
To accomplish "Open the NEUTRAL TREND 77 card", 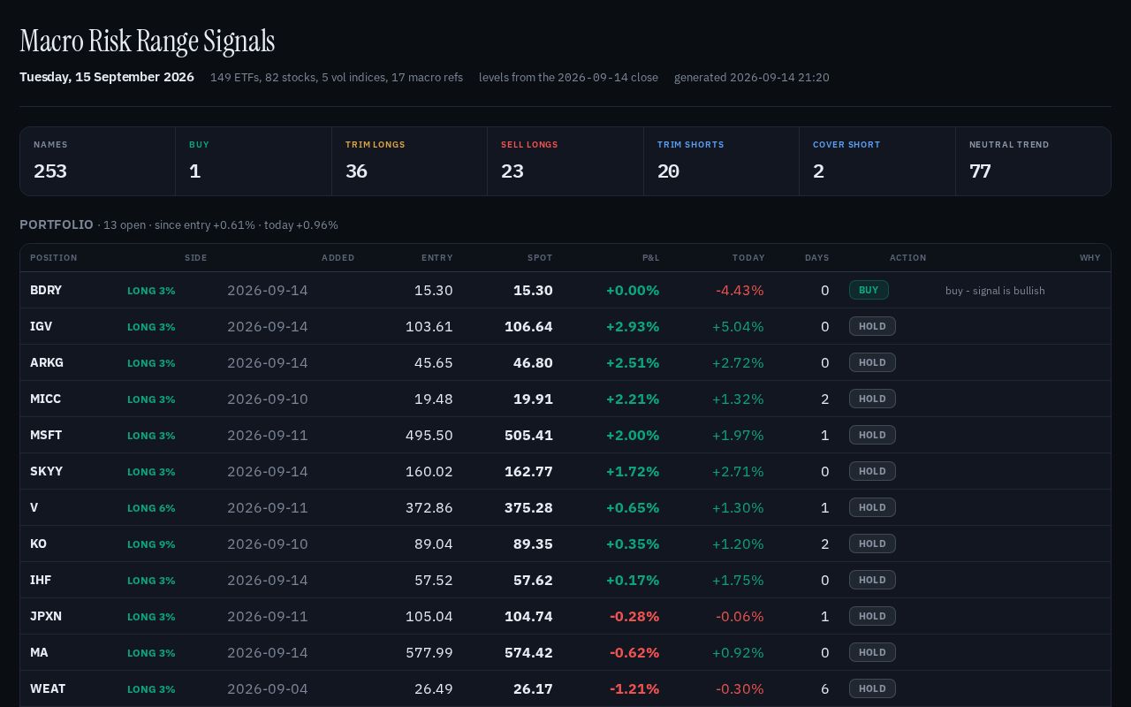I will [1033, 161].
